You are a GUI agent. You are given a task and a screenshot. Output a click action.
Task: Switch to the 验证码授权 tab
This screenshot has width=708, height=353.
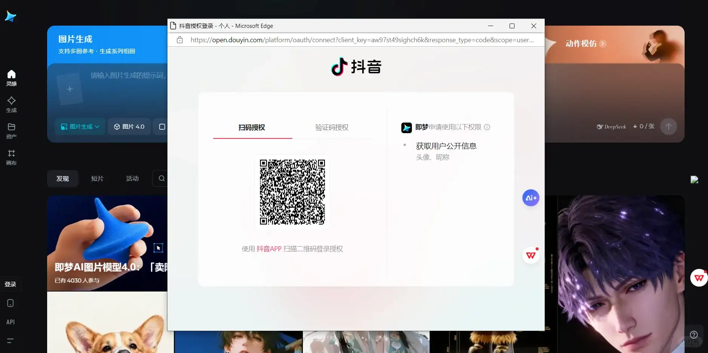(x=331, y=127)
